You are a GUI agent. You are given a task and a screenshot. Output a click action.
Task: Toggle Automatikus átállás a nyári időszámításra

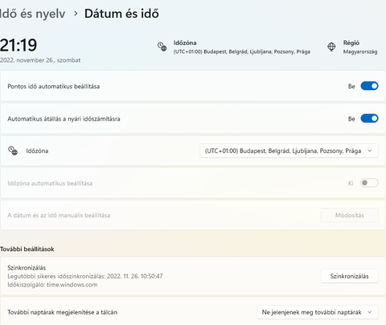pyautogui.click(x=369, y=118)
